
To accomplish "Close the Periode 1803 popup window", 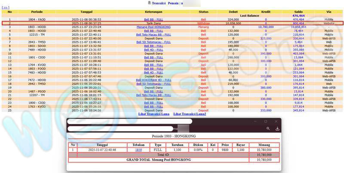I will (276, 121).
